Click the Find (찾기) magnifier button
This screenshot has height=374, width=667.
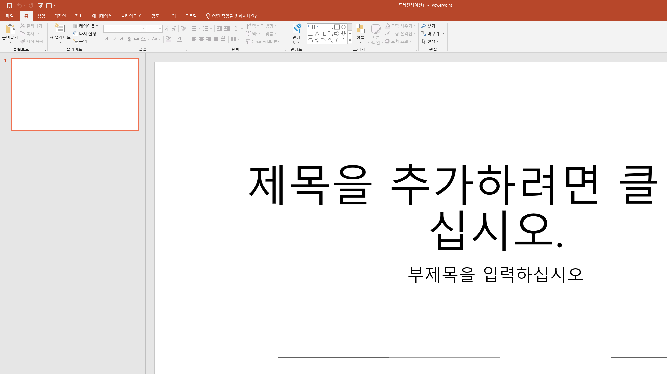pyautogui.click(x=428, y=26)
